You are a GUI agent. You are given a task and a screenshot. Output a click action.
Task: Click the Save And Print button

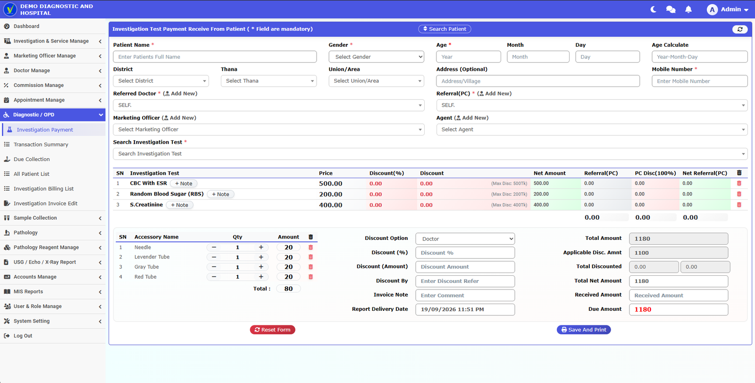pyautogui.click(x=584, y=330)
